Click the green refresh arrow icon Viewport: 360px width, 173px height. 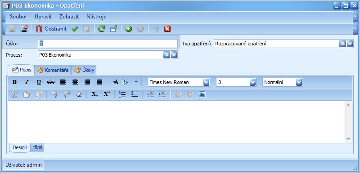[x=102, y=29]
